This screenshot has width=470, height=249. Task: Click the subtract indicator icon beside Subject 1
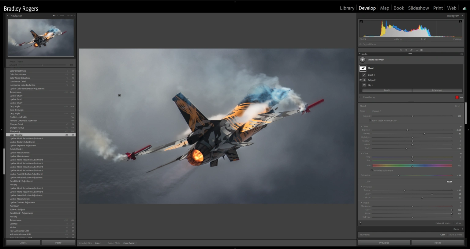[360, 80]
